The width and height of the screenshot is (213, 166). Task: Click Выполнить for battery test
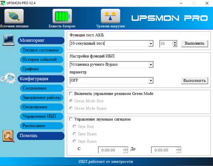pyautogui.click(x=194, y=43)
